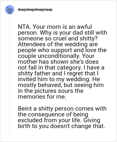Click the line "people who support and love the"
This screenshot has height=142, width=117.
pos(62,50)
